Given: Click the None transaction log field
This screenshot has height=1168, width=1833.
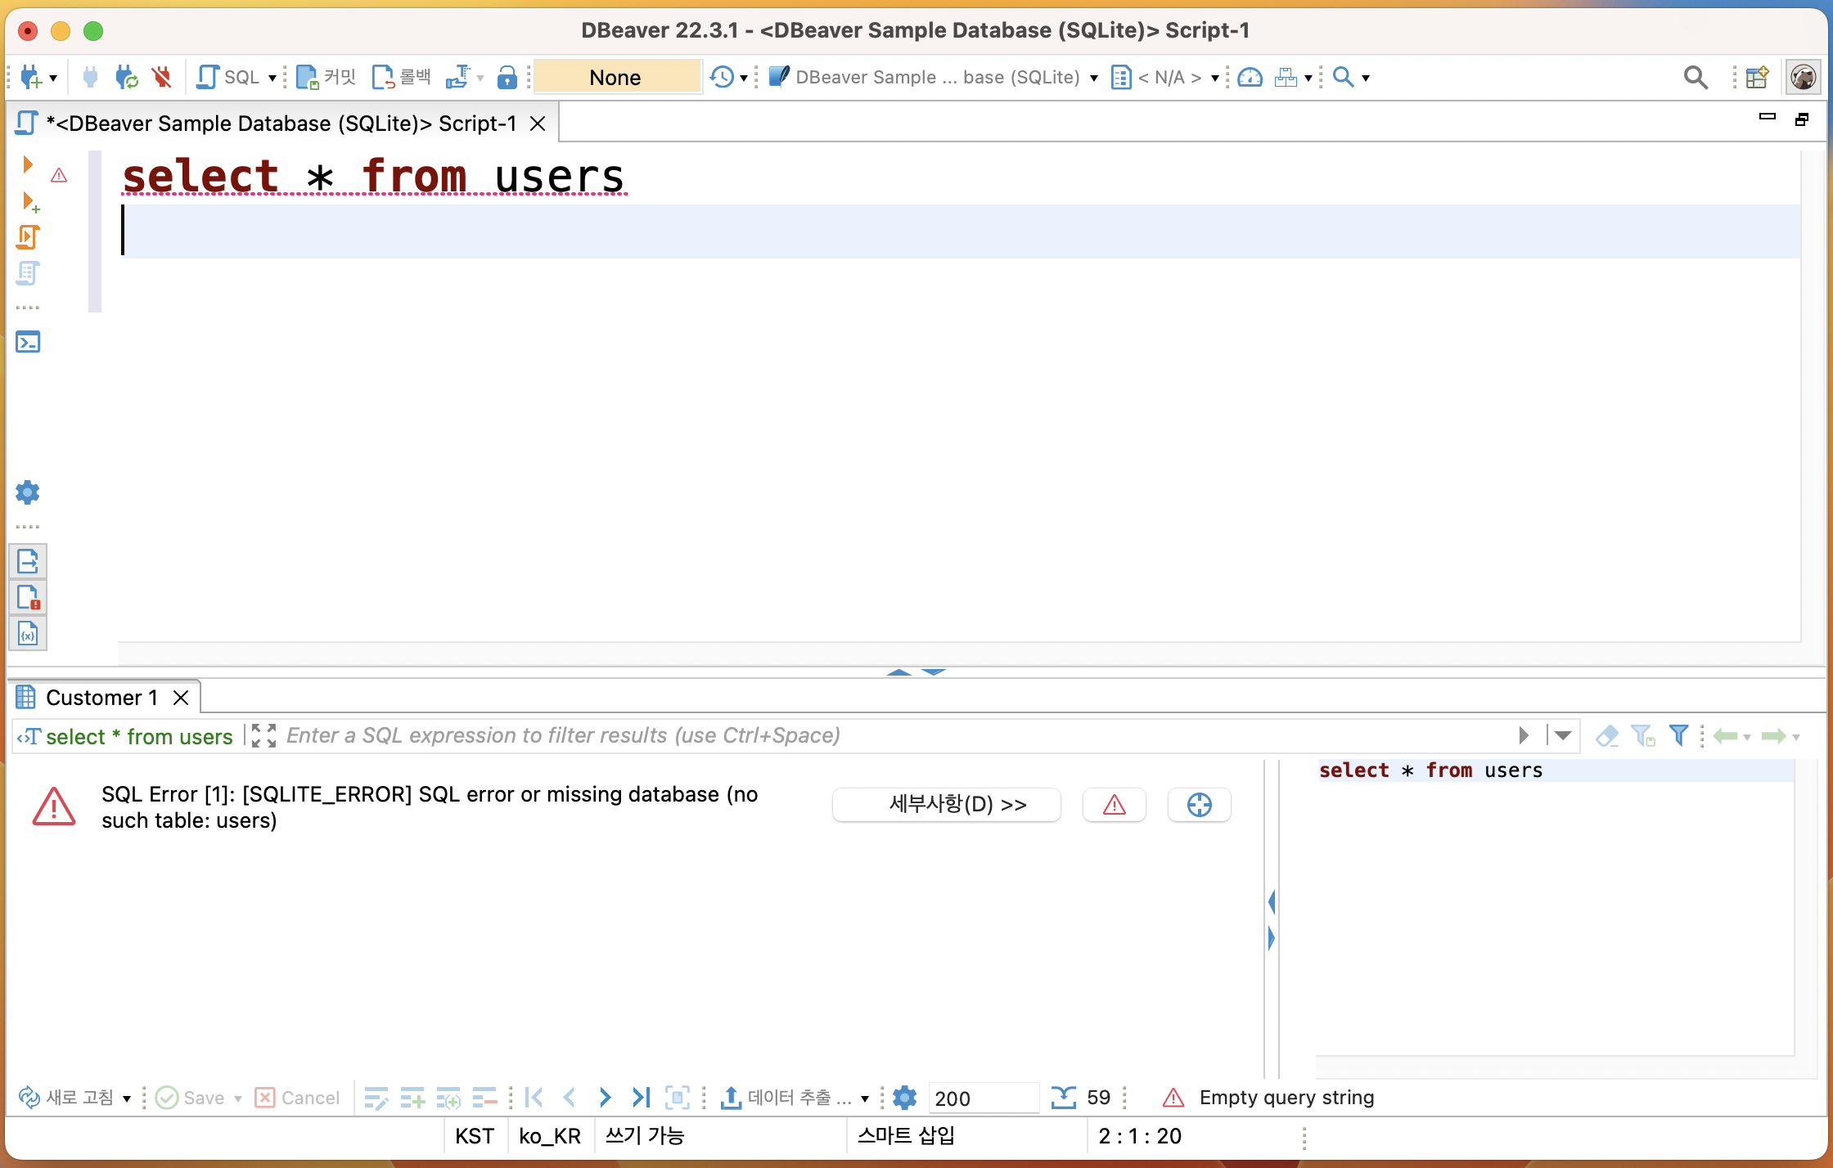Looking at the screenshot, I should point(616,77).
